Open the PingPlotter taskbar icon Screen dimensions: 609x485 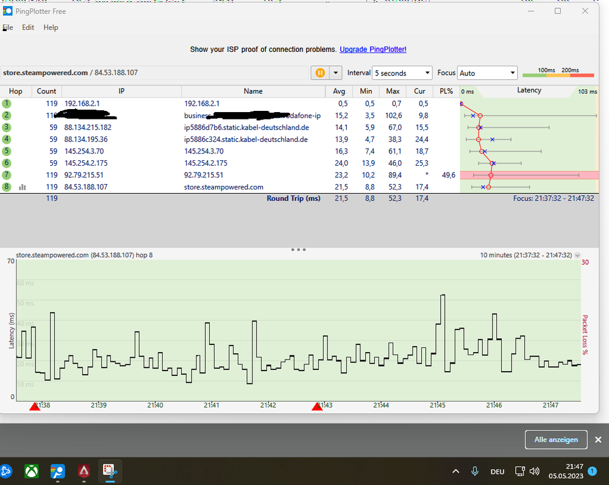click(57, 472)
